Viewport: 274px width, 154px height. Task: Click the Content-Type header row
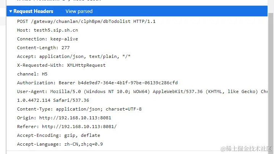coord(79,109)
